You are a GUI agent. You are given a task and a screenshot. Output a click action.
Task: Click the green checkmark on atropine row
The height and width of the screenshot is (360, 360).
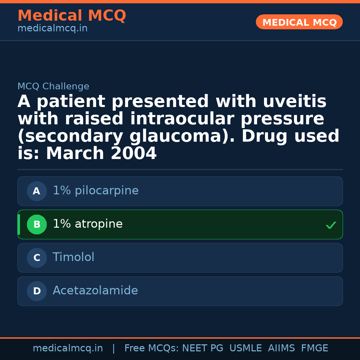tap(331, 225)
